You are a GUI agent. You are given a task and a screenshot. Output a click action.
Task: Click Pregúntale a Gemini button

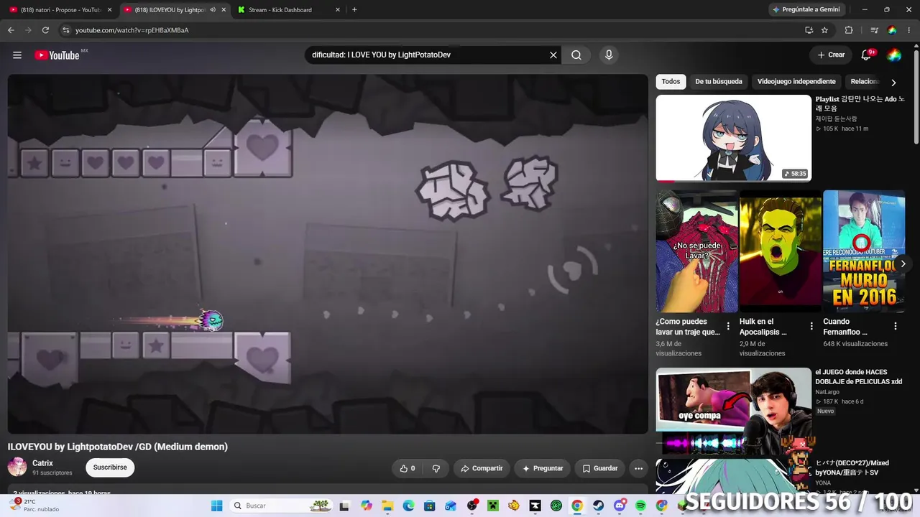(x=806, y=10)
